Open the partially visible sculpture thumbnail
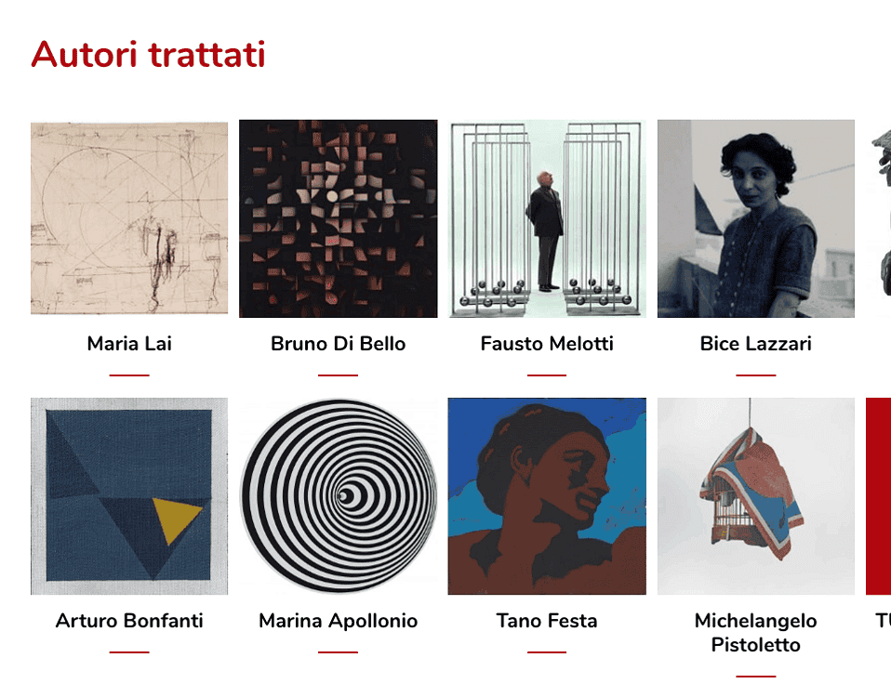The height and width of the screenshot is (697, 891). (x=880, y=218)
